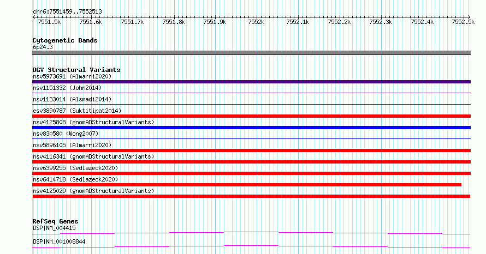This screenshot has width=486, height=254.
Task: Open variant nsv6414718 (Sedlazeck2020) label
Action: [x=75, y=179]
